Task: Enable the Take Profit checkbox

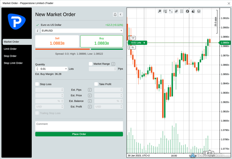Action: [96, 84]
